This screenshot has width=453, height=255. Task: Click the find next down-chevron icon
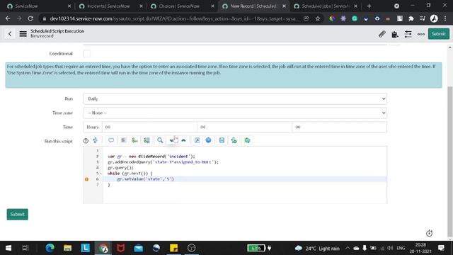point(173,140)
